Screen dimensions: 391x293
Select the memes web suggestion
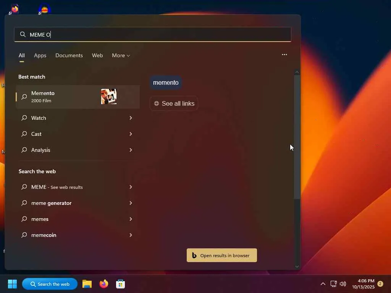point(78,219)
